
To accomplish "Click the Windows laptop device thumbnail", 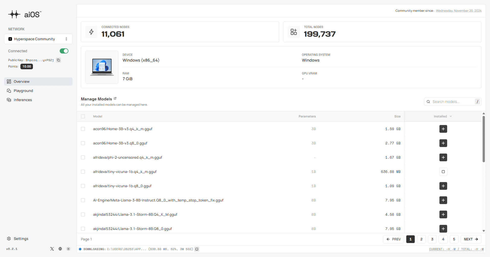I will (x=102, y=67).
